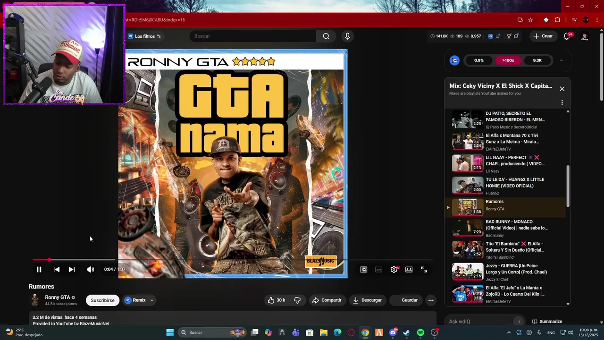Toggle player subtitles button

(378, 269)
